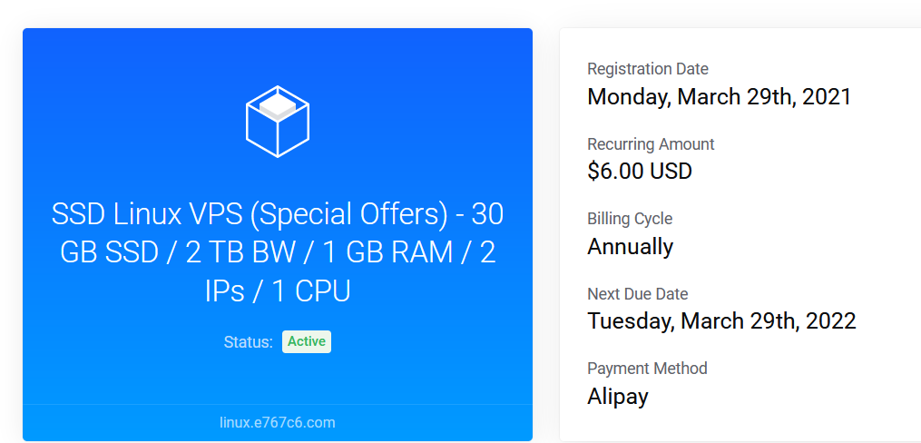Click the Next Due Date label

click(637, 293)
